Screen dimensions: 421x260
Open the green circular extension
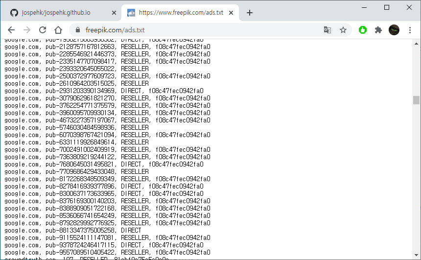363,30
